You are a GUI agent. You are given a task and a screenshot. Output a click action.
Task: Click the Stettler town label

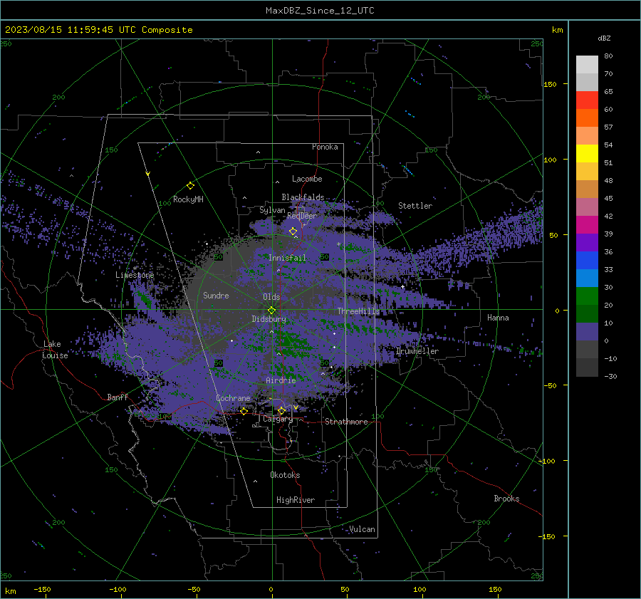coord(415,206)
